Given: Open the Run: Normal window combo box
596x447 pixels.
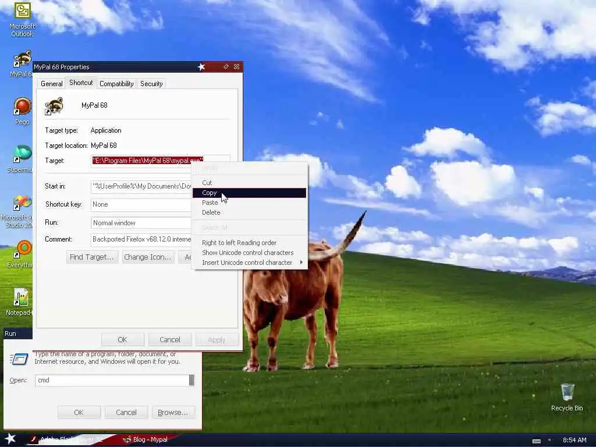Looking at the screenshot, I should point(141,223).
